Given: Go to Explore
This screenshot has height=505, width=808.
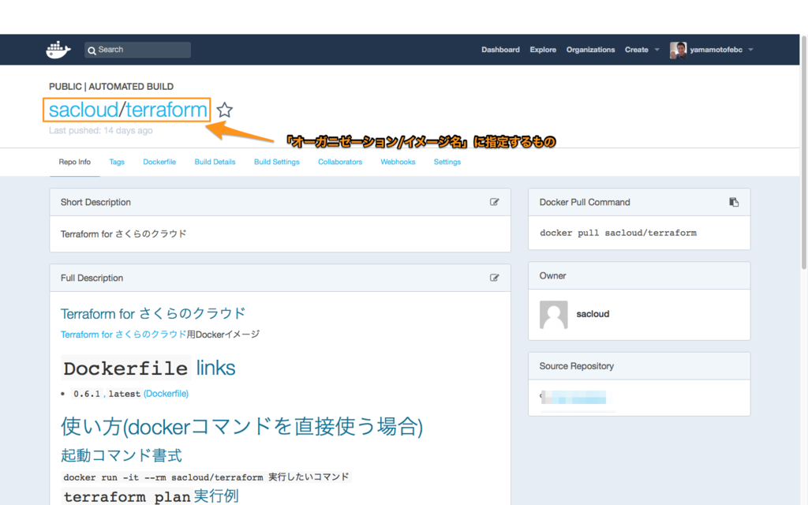Looking at the screenshot, I should pyautogui.click(x=543, y=50).
